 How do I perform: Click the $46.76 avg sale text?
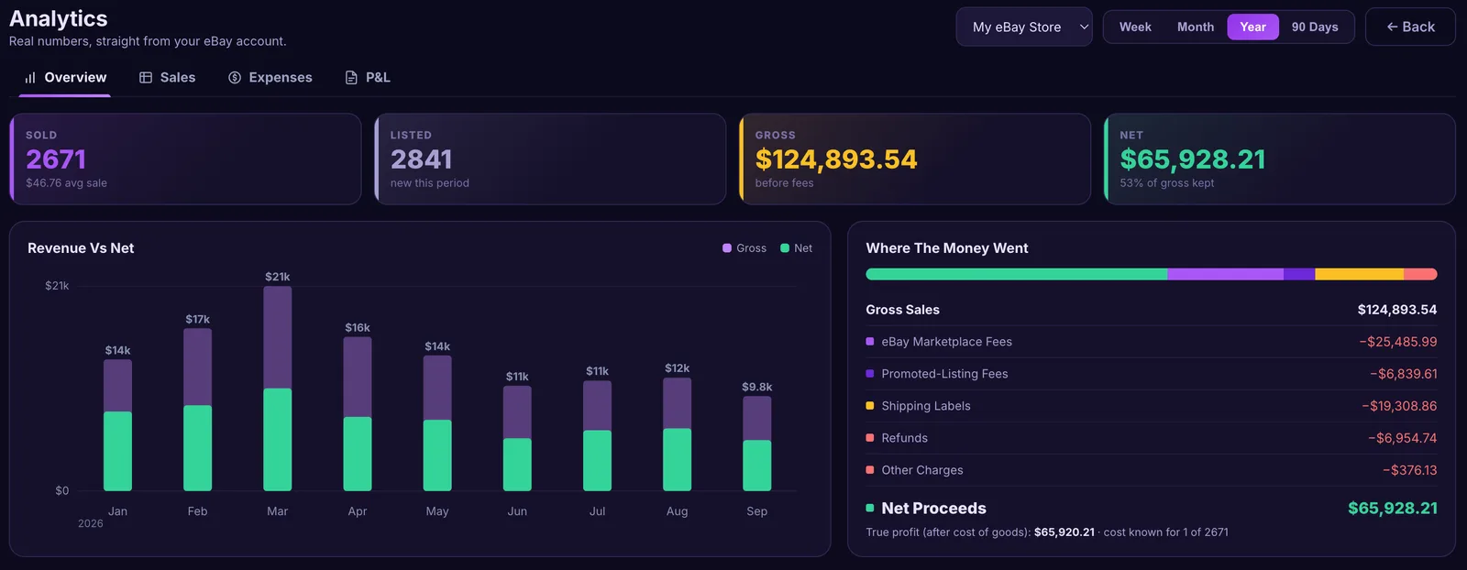point(66,183)
